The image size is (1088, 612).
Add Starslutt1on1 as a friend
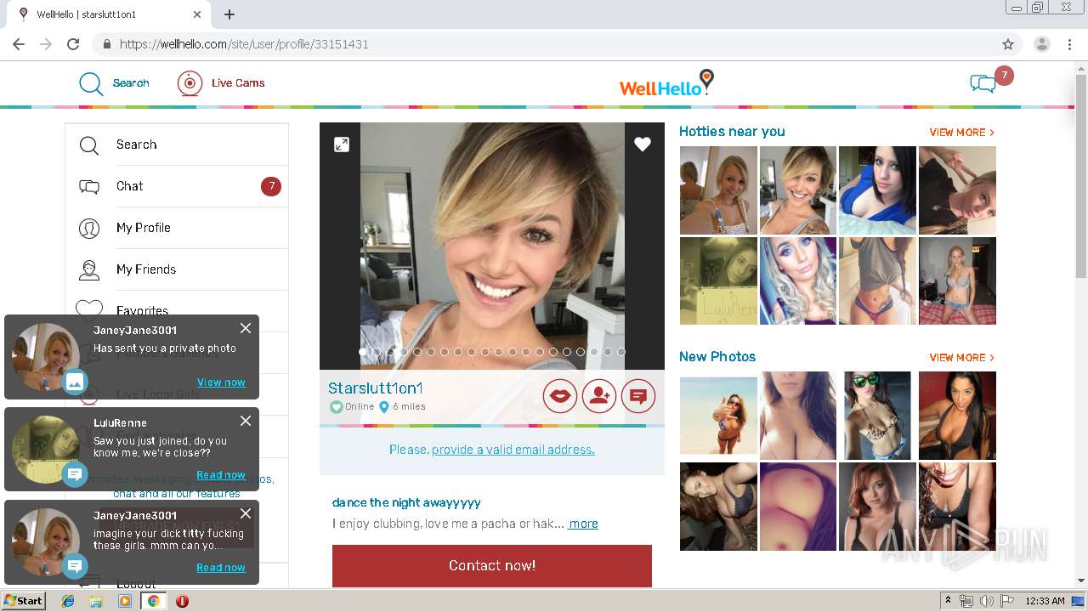(599, 396)
